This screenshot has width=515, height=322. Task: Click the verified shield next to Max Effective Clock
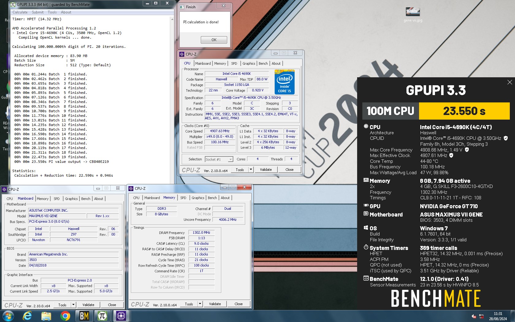coord(451,155)
